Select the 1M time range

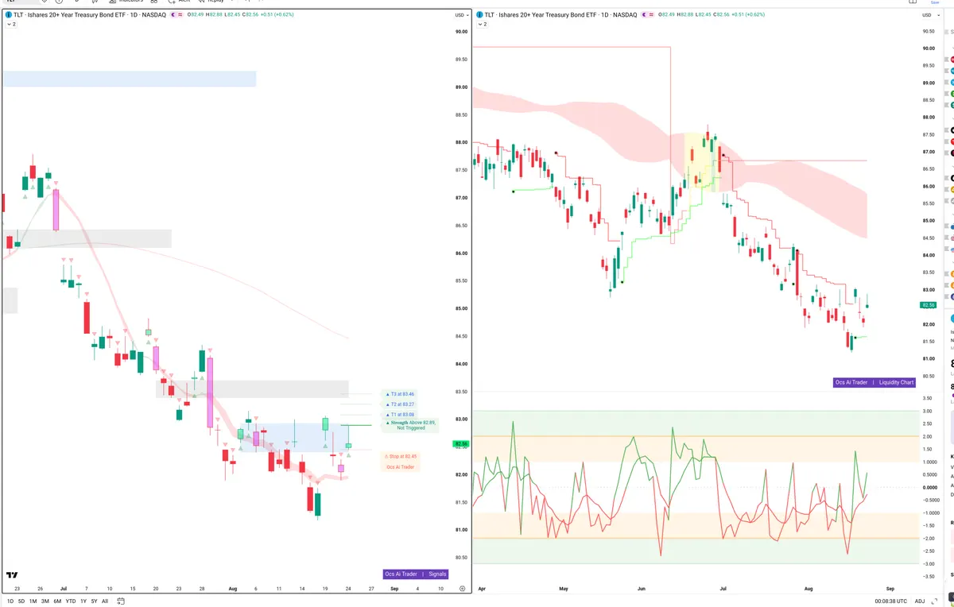click(x=33, y=601)
